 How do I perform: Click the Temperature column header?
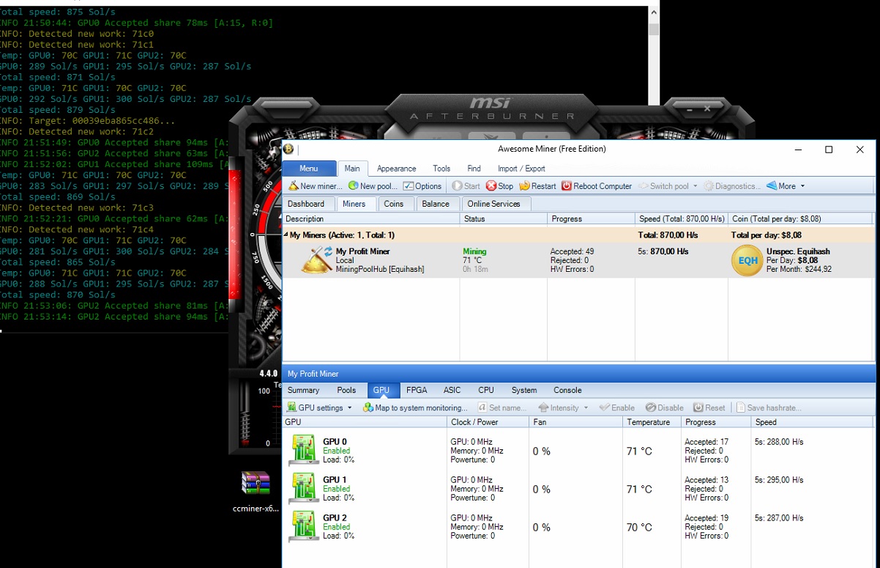click(x=653, y=422)
